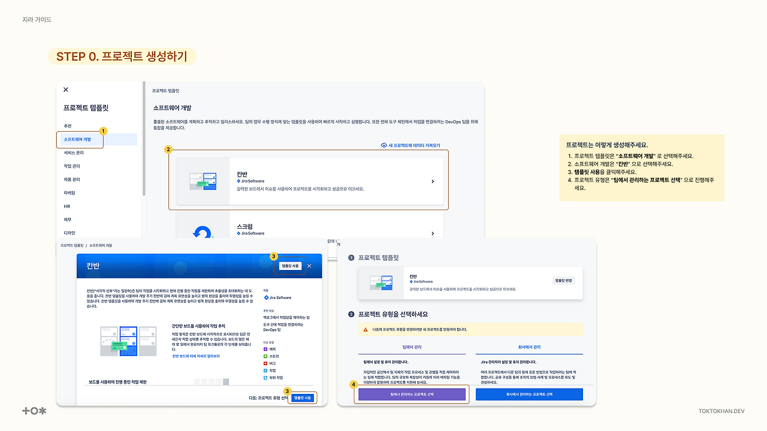The height and width of the screenshot is (431, 767).
Task: Close the 칸반 detail panel with X
Action: coord(309,266)
